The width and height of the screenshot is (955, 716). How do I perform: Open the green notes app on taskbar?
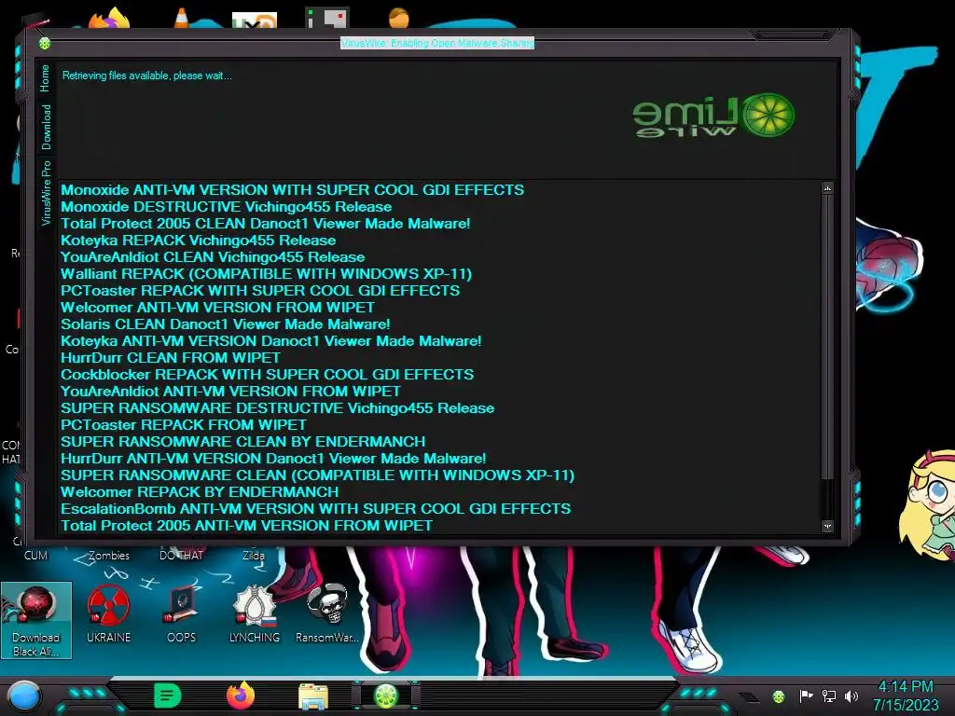168,695
